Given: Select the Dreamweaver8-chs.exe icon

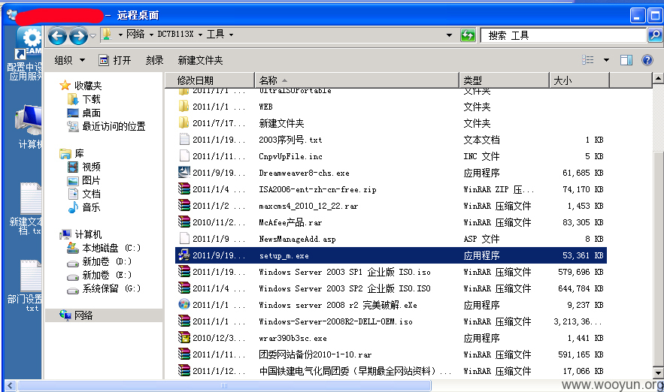Looking at the screenshot, I should [x=183, y=173].
